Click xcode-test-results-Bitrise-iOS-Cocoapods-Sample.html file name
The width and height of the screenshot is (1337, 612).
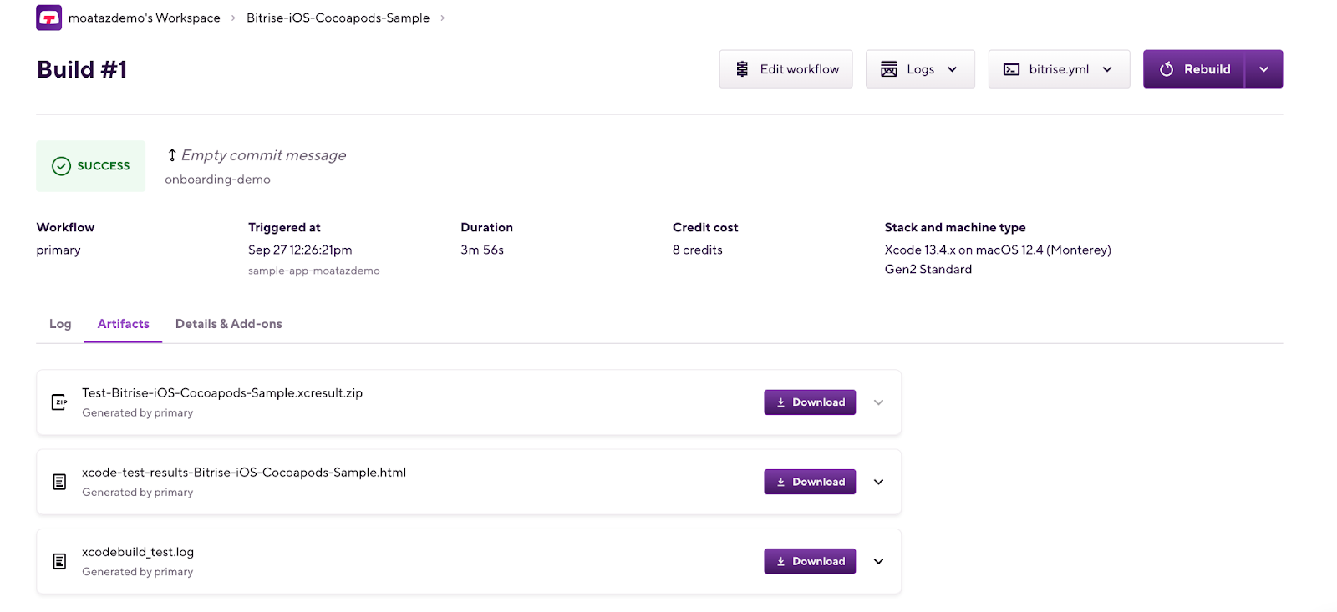coord(244,473)
